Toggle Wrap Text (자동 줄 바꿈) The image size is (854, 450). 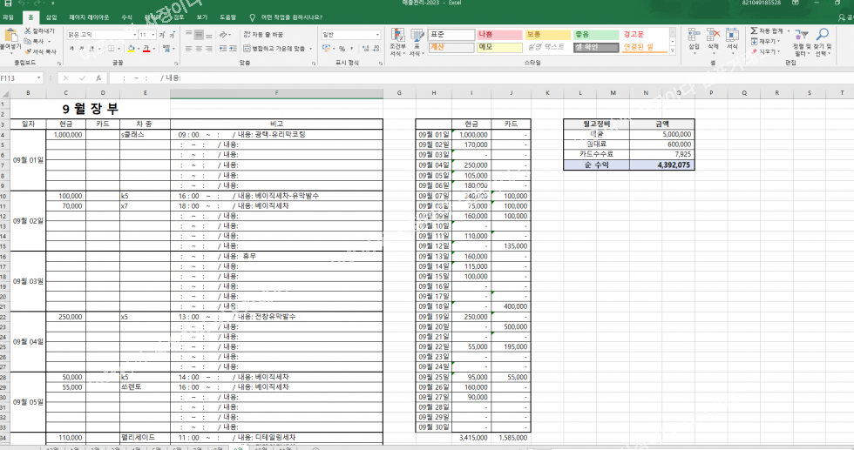point(262,34)
